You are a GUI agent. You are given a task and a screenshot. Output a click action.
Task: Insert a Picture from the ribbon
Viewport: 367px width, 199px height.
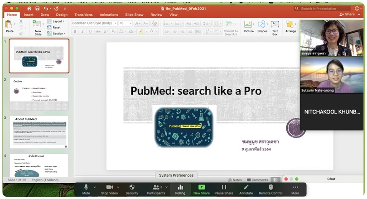tap(249, 26)
